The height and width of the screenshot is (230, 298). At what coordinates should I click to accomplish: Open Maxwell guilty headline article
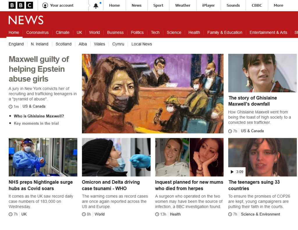39,69
